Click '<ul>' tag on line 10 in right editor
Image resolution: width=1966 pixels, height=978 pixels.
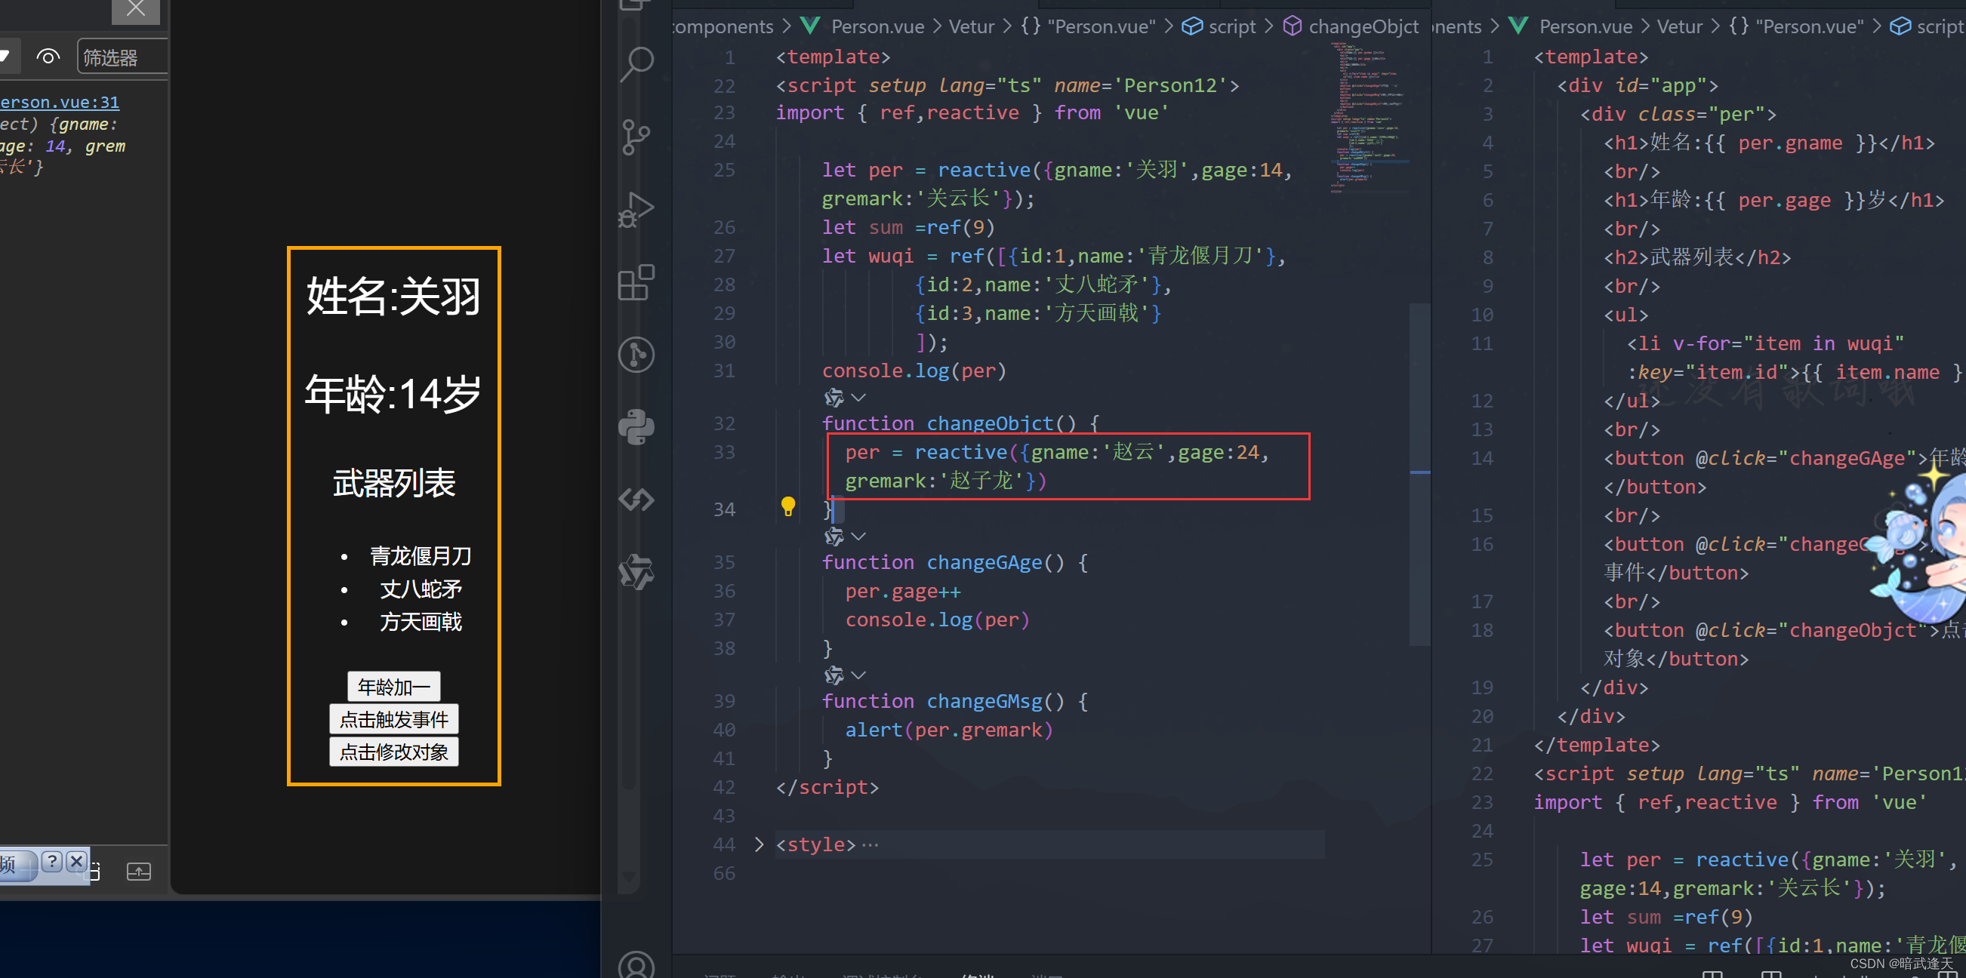[1625, 314]
